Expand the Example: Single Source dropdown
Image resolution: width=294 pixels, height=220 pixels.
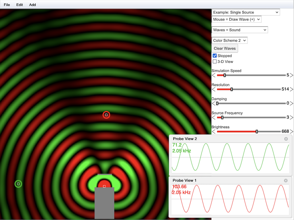246,12
